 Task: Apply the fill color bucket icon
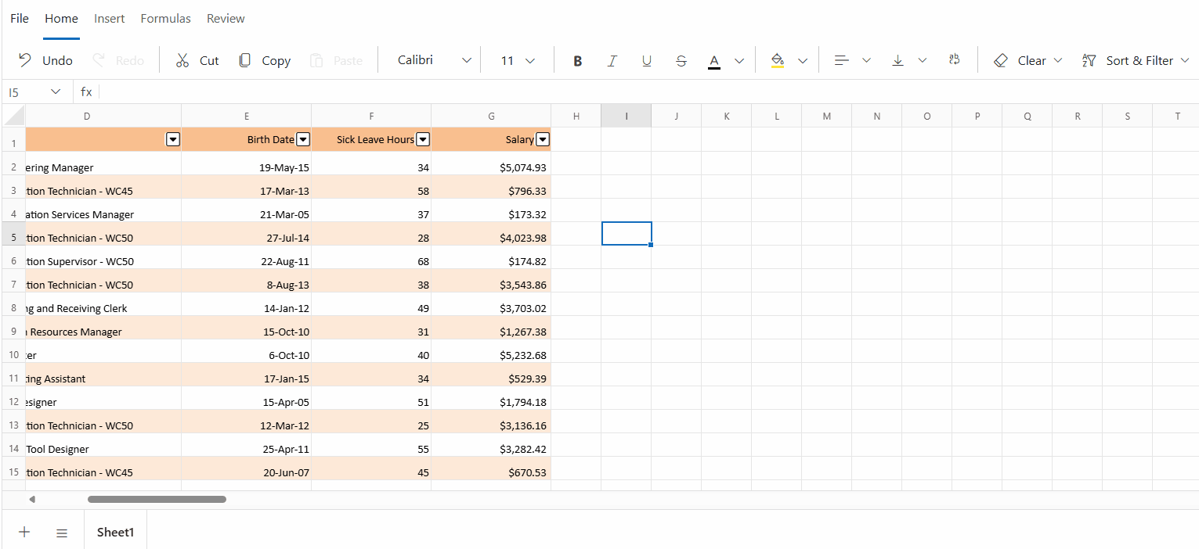[778, 60]
